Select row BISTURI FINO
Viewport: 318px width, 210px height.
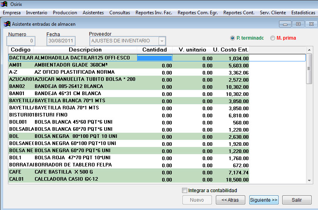129,115
